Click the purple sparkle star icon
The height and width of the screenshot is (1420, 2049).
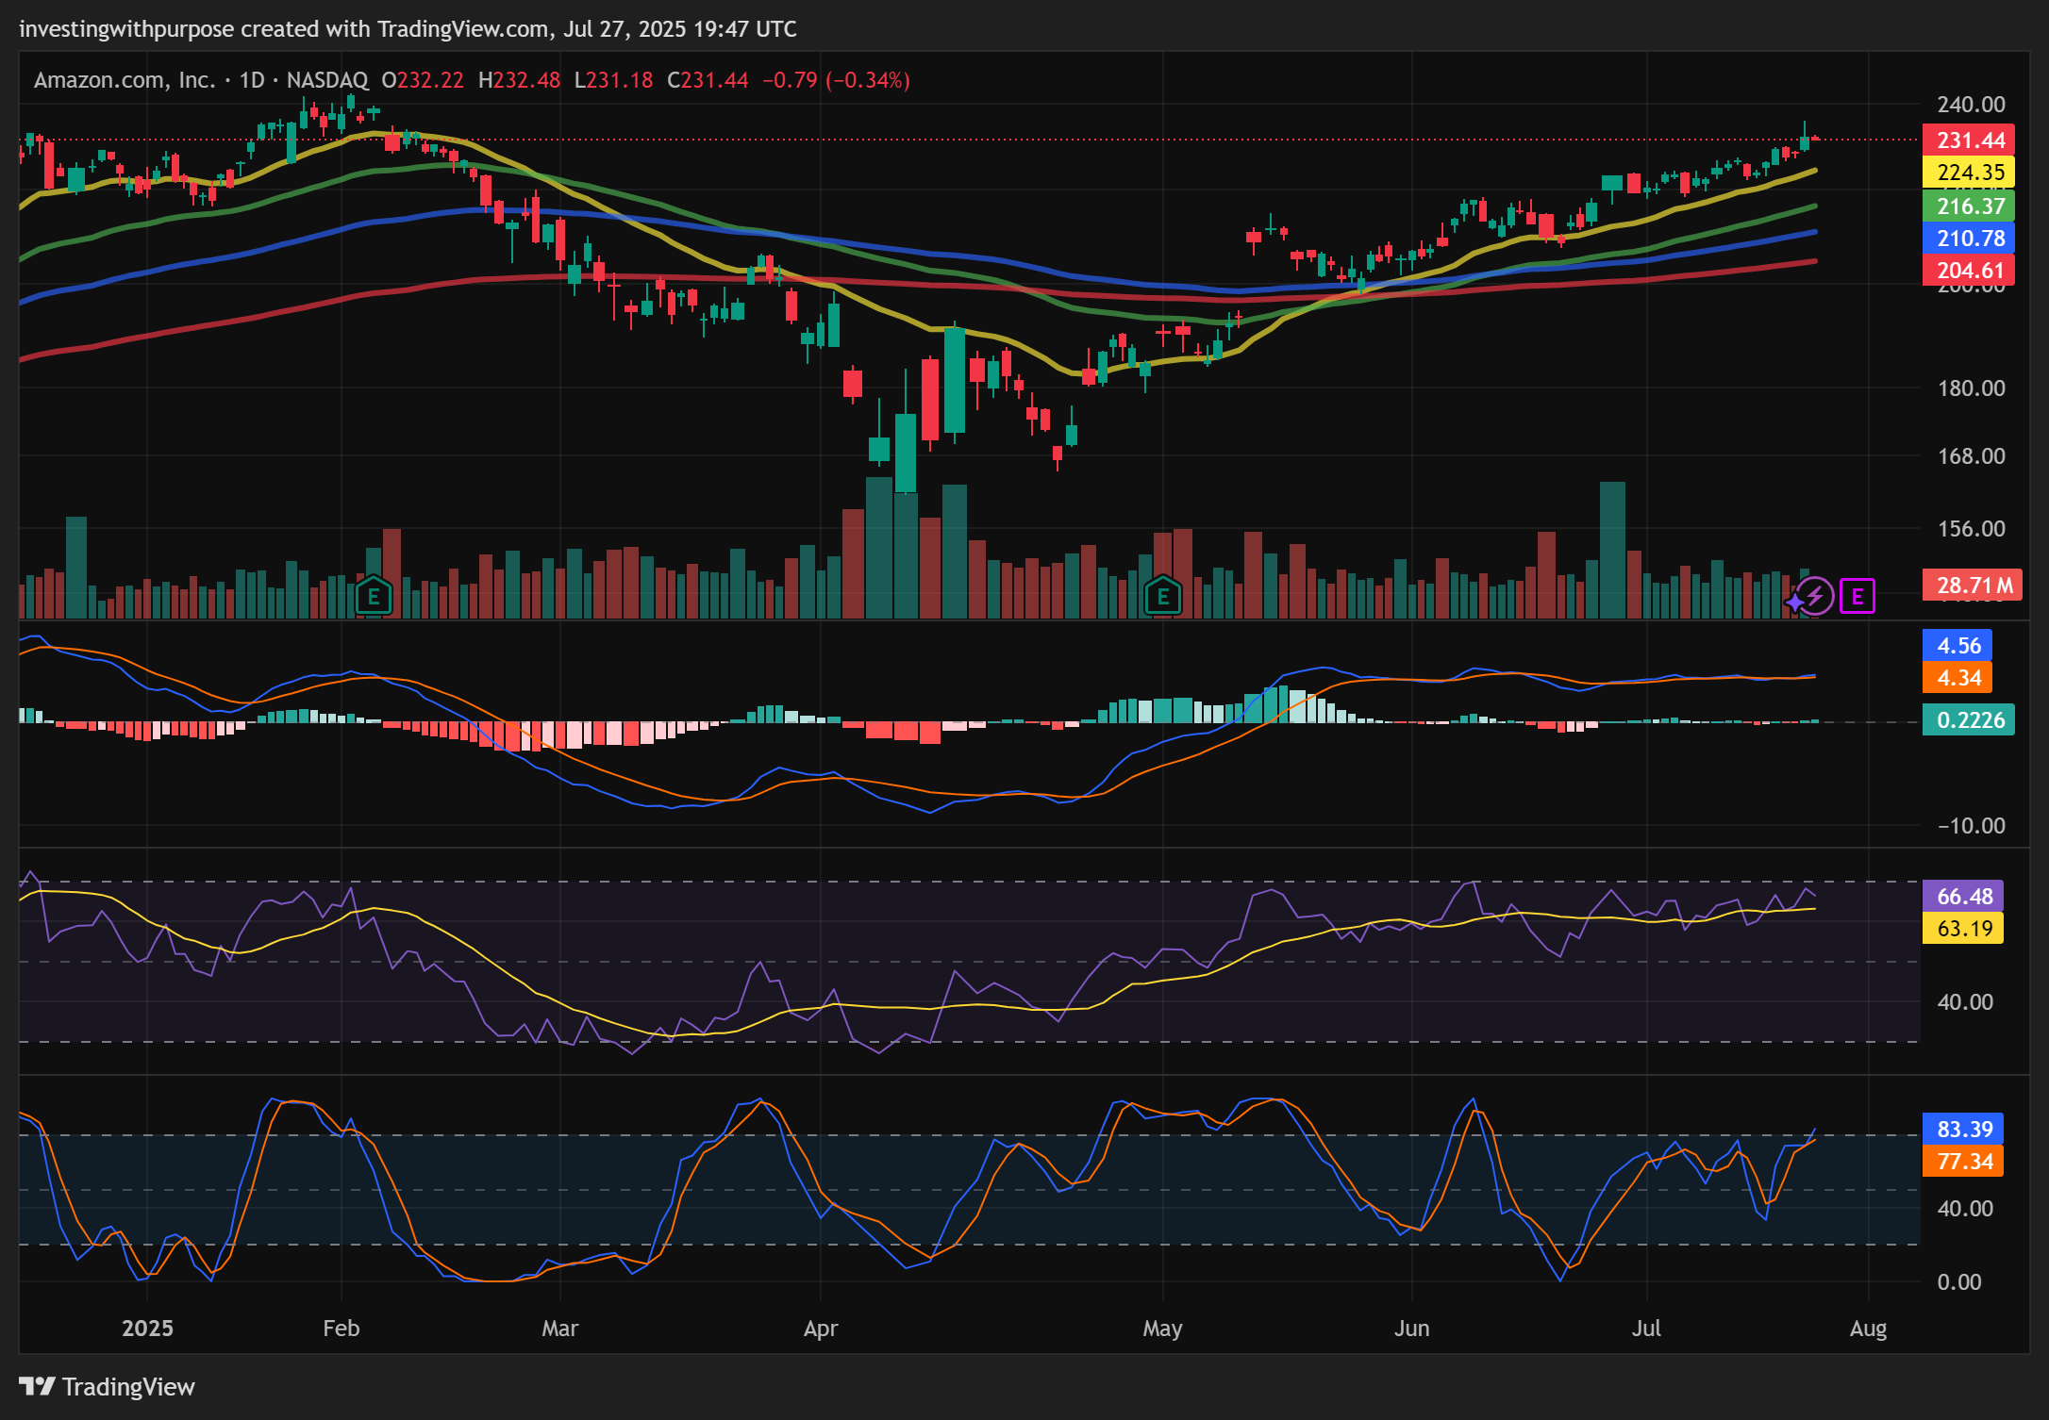click(1793, 602)
